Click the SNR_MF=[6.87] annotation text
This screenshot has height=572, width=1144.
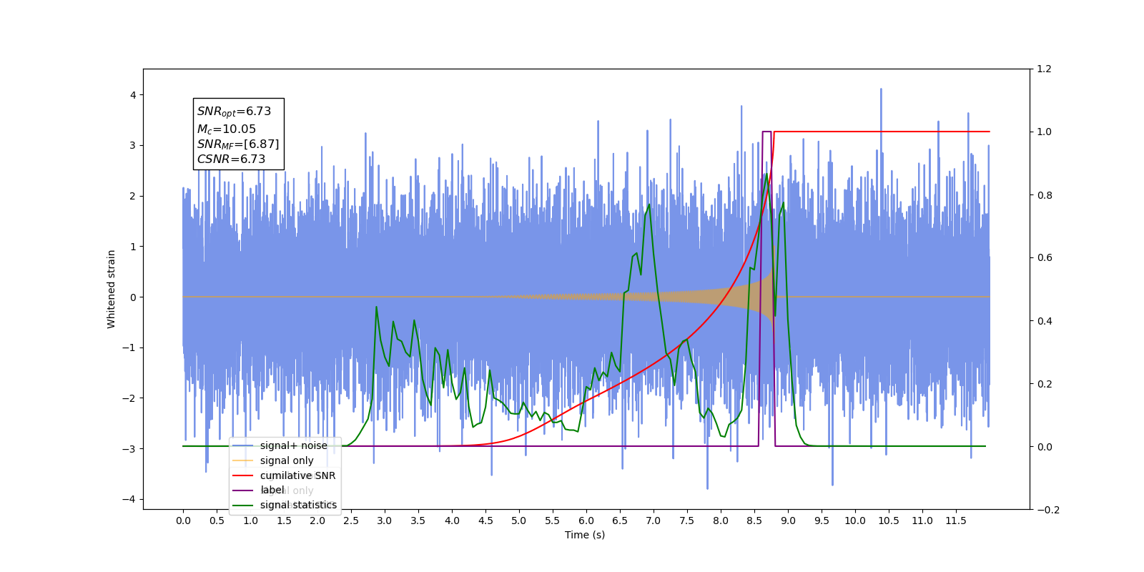point(238,144)
